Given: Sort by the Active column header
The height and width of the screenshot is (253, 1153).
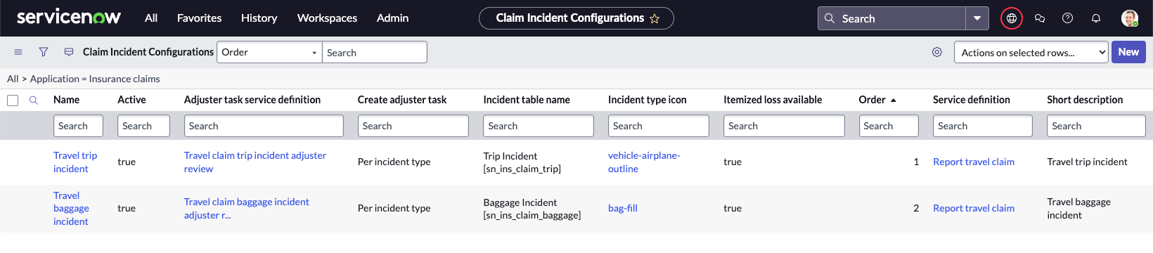Looking at the screenshot, I should (x=131, y=100).
